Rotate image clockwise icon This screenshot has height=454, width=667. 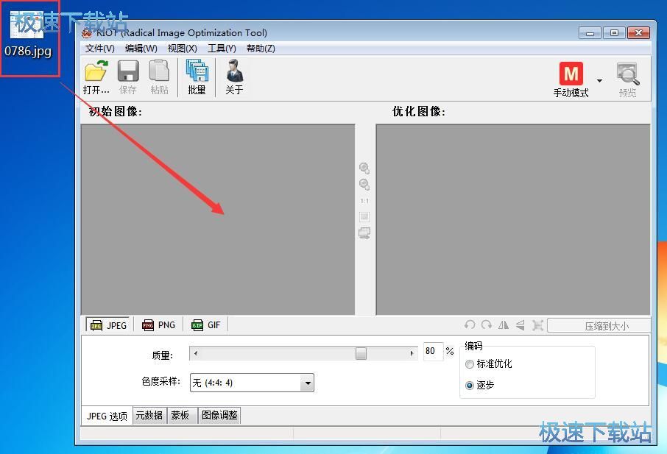pos(486,325)
